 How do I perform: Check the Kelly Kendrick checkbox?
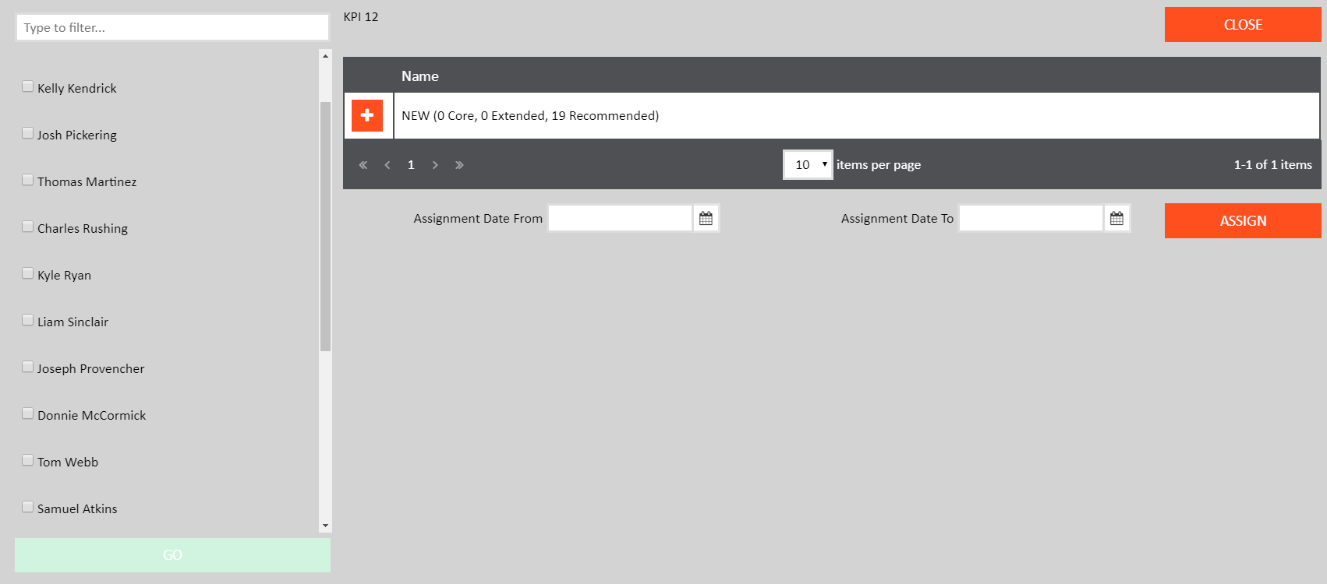click(28, 86)
